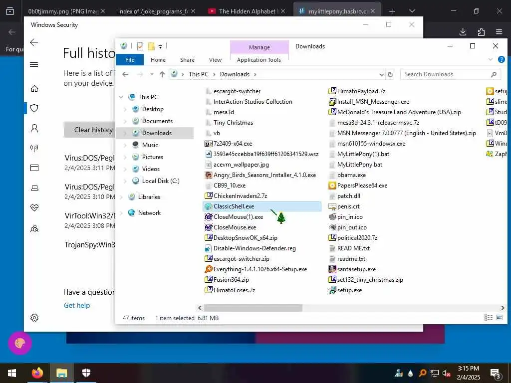The width and height of the screenshot is (511, 383).
Task: Open a new Firefox tab
Action: coord(392,11)
